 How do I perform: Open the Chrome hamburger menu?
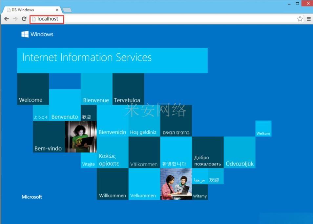pyautogui.click(x=309, y=19)
